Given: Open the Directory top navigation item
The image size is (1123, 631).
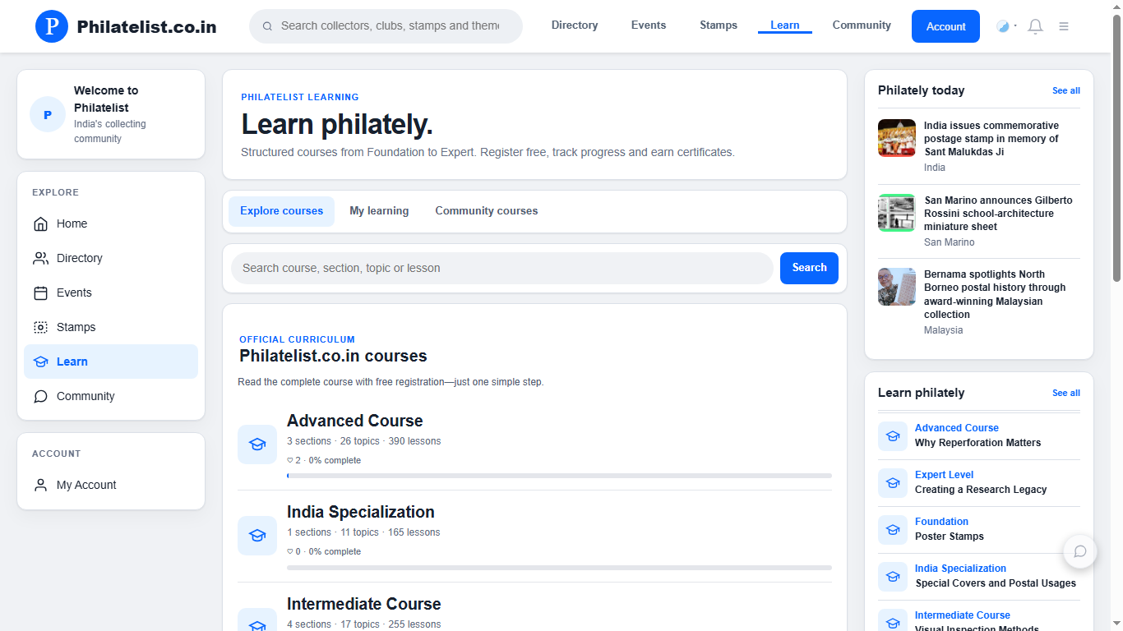Looking at the screenshot, I should [575, 25].
